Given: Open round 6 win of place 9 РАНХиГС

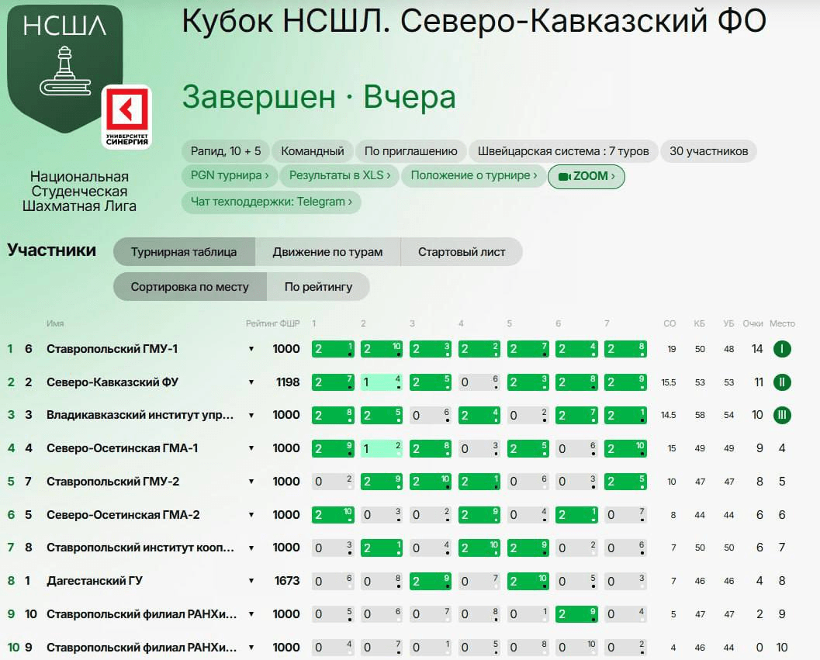Looking at the screenshot, I should (x=577, y=614).
